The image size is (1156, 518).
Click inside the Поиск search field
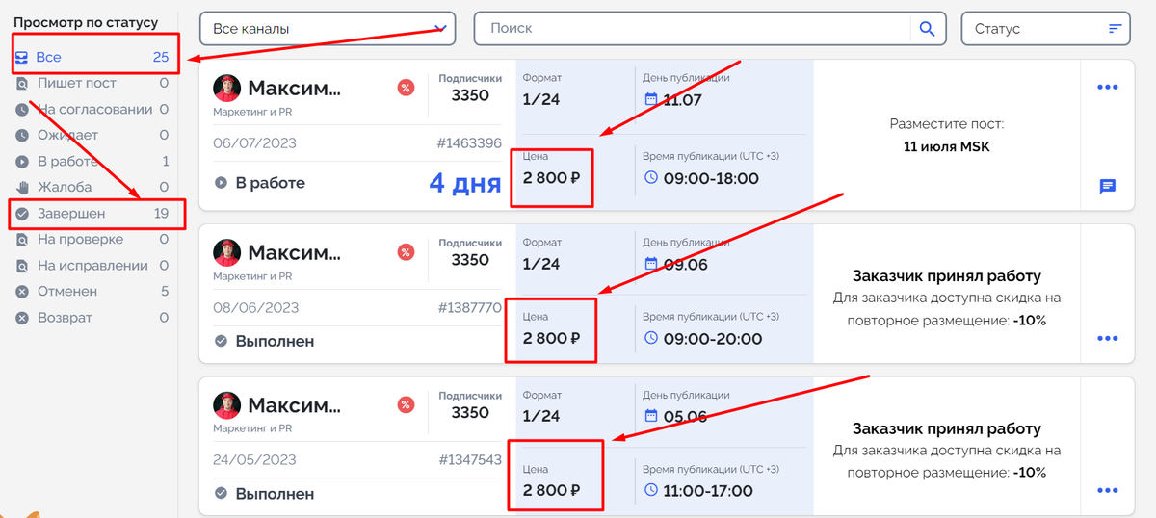click(x=694, y=29)
